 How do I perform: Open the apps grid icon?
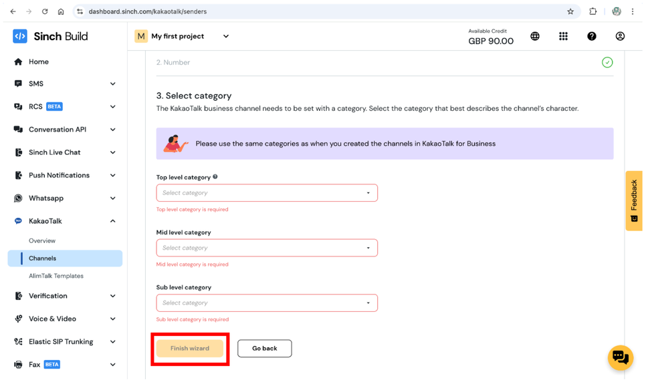pyautogui.click(x=563, y=36)
